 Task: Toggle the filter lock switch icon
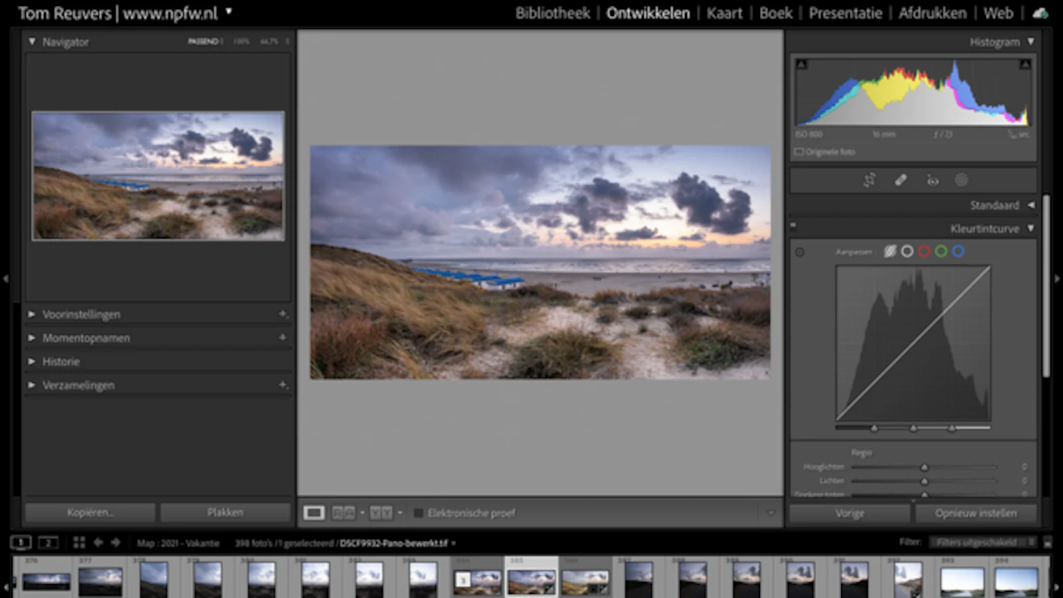(x=1048, y=543)
